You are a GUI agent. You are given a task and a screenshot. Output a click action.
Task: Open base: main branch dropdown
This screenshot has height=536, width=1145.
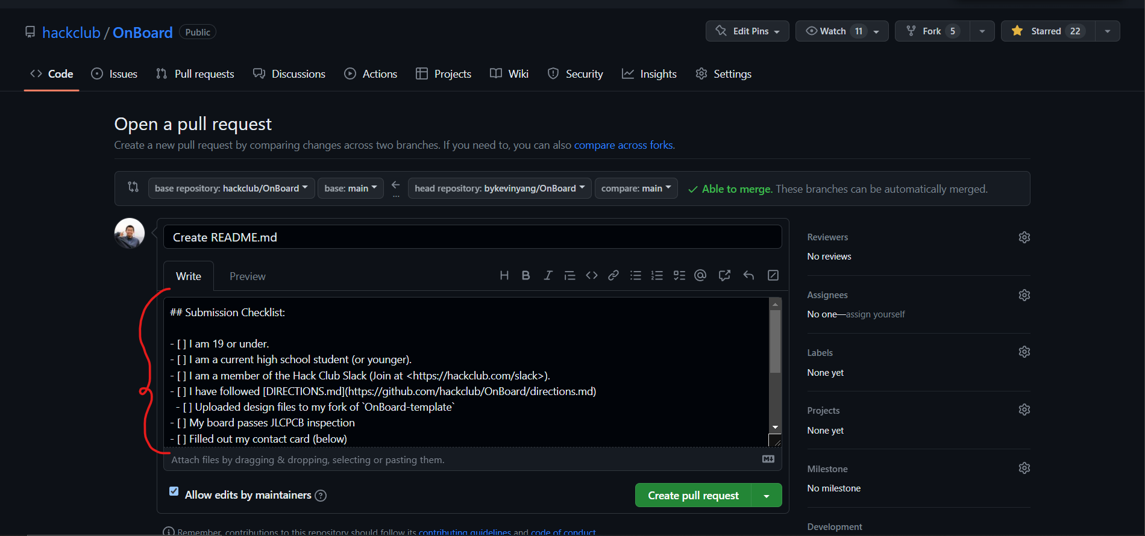tap(351, 189)
